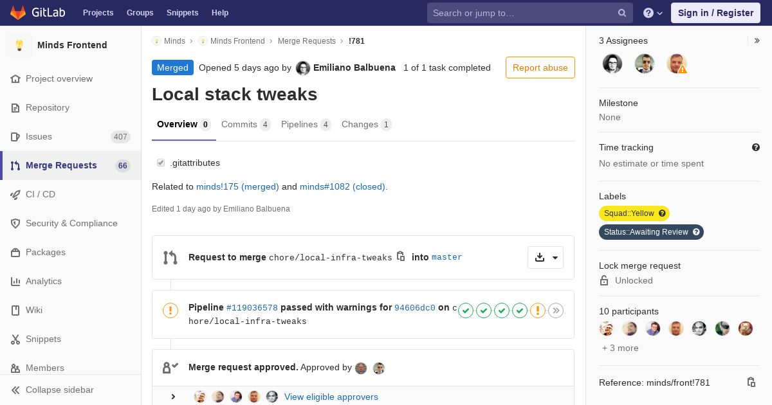Click the search magnifier icon
The image size is (772, 405).
click(622, 13)
